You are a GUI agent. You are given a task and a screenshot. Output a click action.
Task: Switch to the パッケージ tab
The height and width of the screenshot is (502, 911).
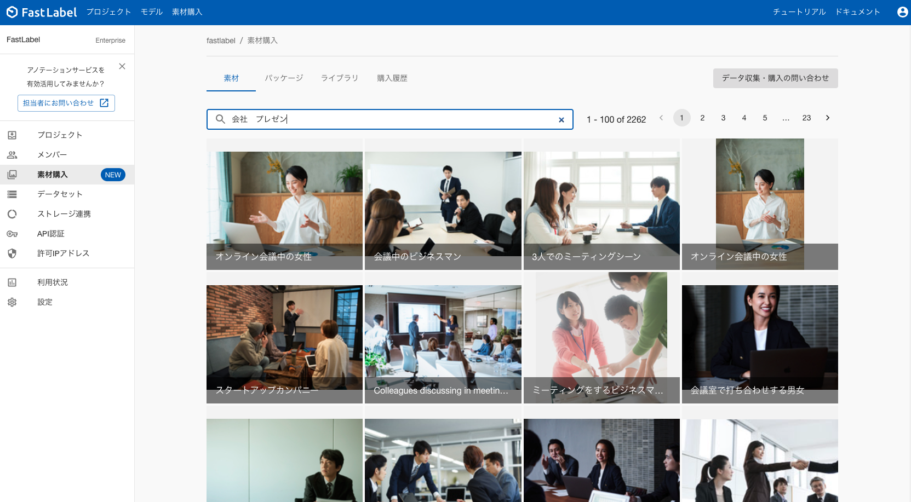click(284, 78)
